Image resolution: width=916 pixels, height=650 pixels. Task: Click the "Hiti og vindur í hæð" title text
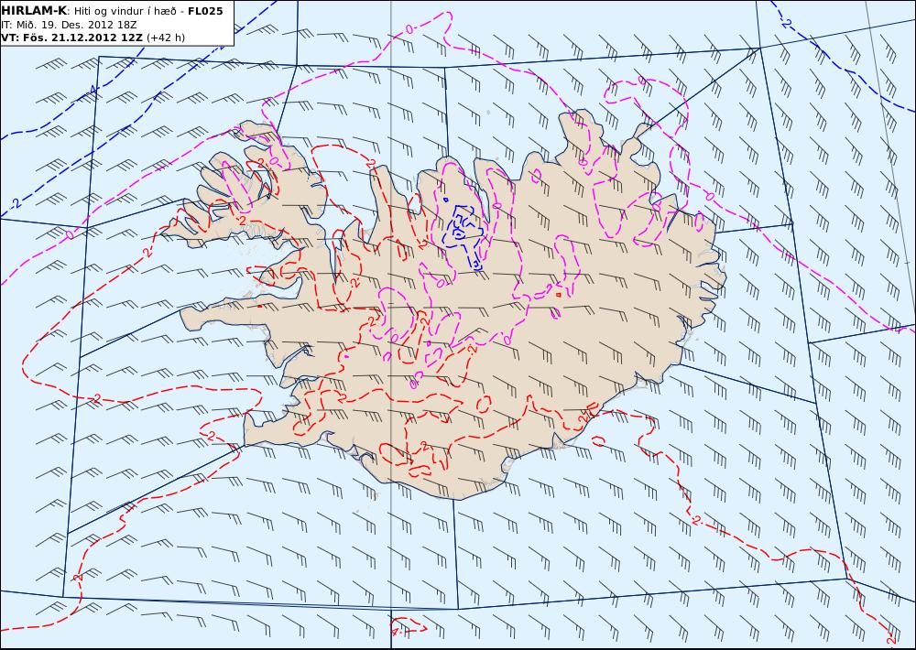click(x=125, y=12)
